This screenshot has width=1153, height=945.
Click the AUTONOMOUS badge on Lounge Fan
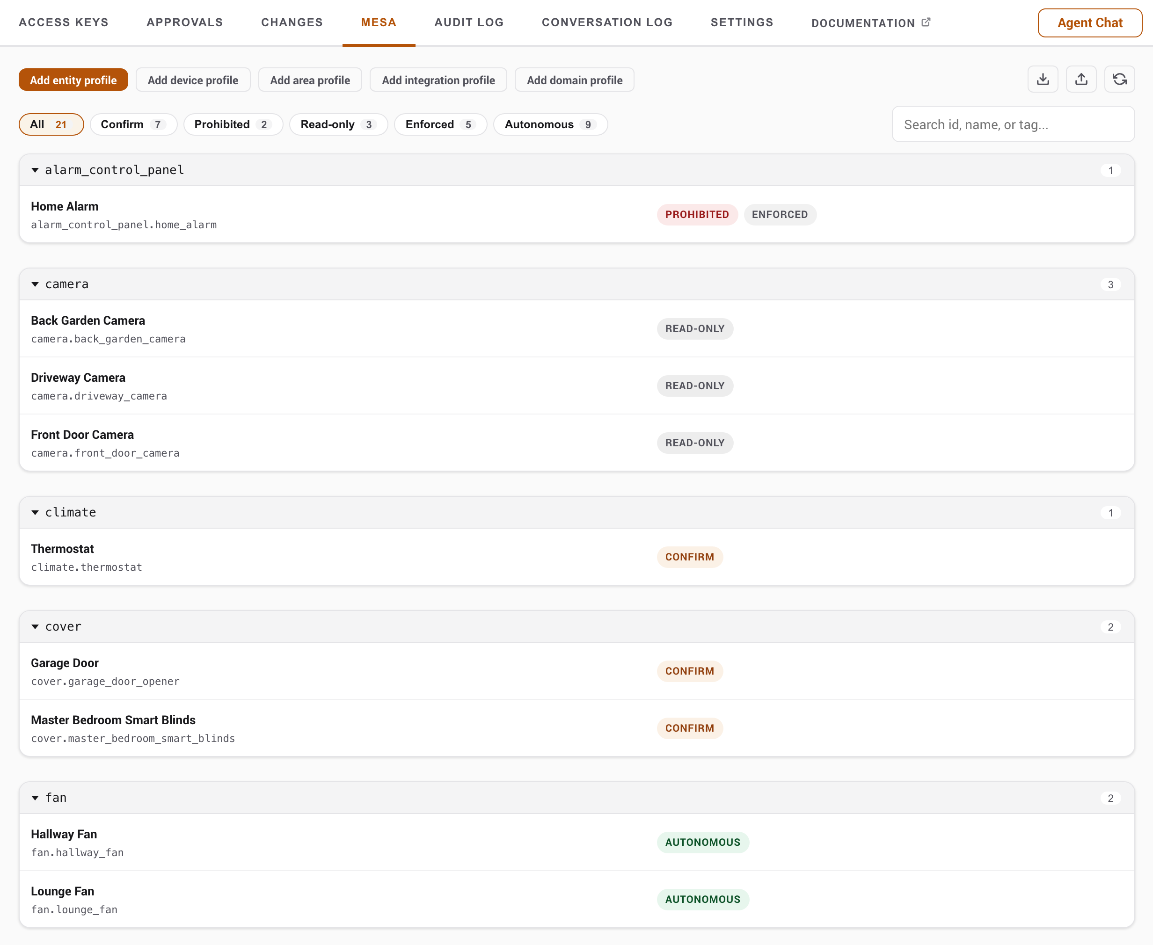pyautogui.click(x=703, y=899)
